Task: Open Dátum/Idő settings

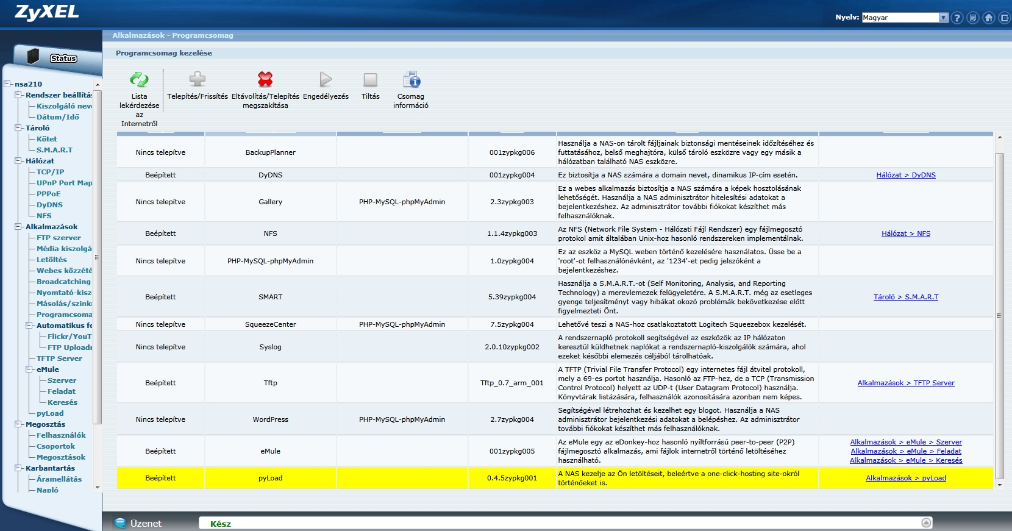Action: (58, 117)
